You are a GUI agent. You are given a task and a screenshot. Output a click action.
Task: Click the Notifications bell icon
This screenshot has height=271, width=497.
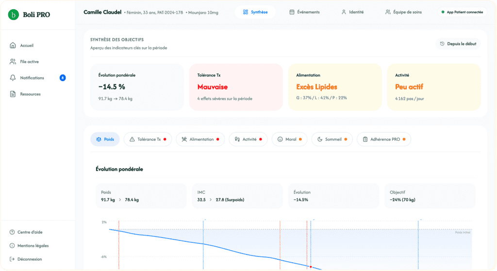(x=13, y=78)
